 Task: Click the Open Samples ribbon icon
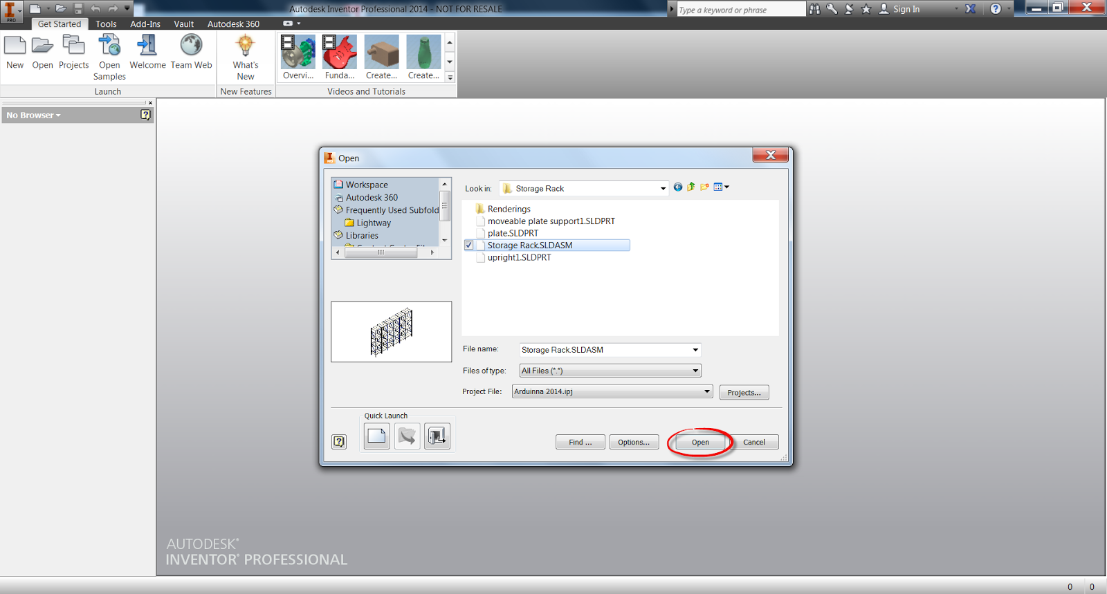pyautogui.click(x=109, y=57)
